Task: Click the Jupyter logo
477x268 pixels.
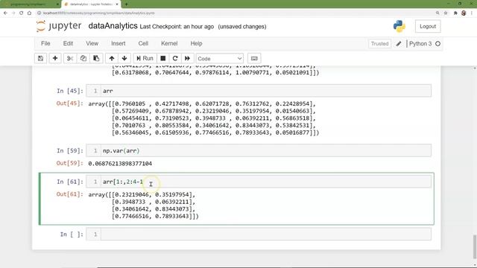Action: point(59,26)
